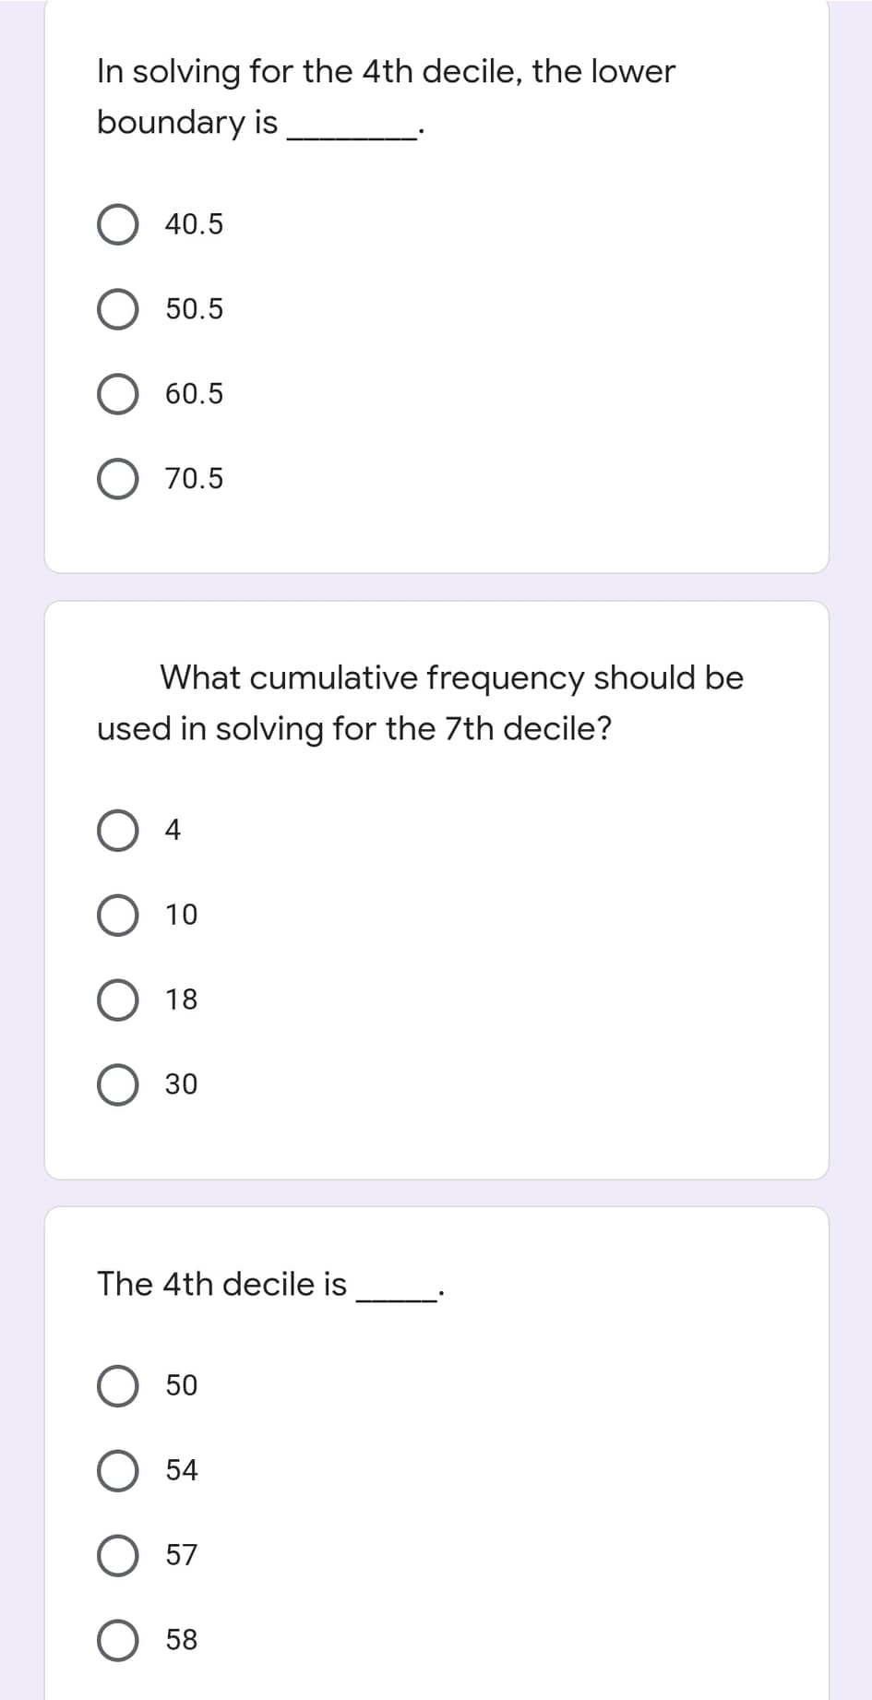Screen dimensions: 872x1700
Task: Select 57 for the 4th decile question
Action: (x=117, y=1555)
